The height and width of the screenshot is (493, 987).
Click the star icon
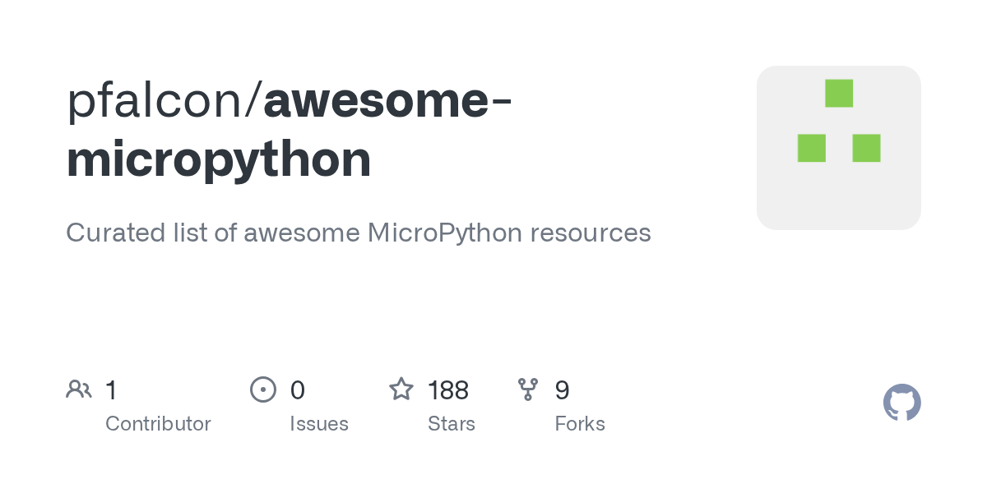pos(401,389)
